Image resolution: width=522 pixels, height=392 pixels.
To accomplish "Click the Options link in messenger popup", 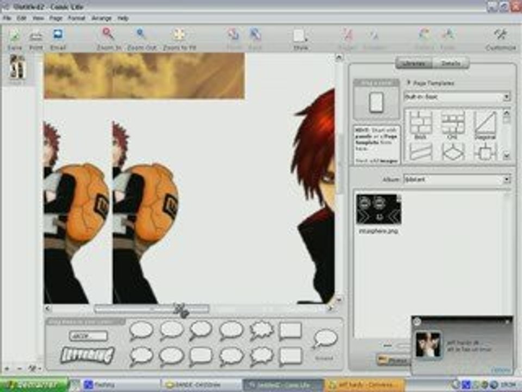I will click(x=500, y=370).
